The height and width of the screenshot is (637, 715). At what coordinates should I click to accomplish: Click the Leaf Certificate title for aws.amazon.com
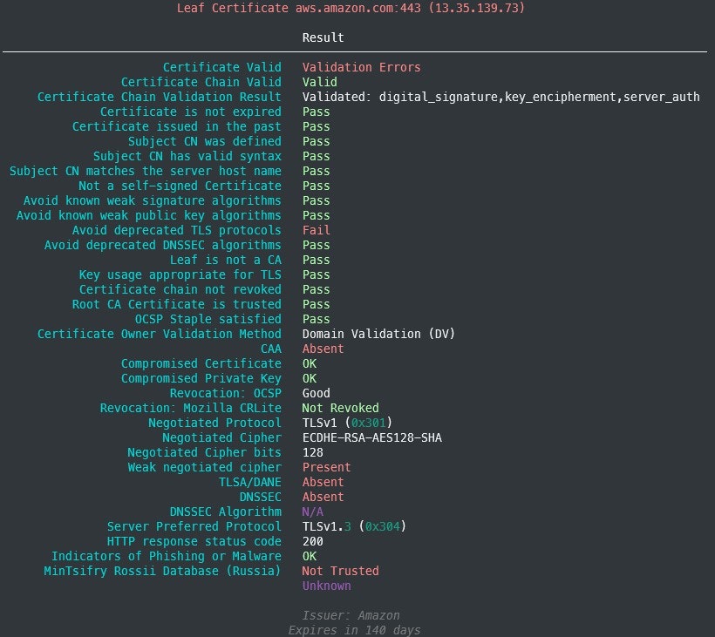click(349, 8)
